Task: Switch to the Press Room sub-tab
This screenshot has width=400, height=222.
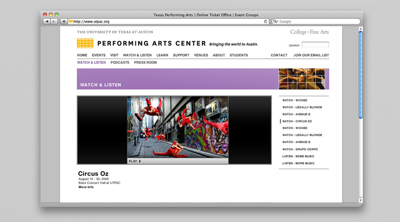Action: point(145,63)
